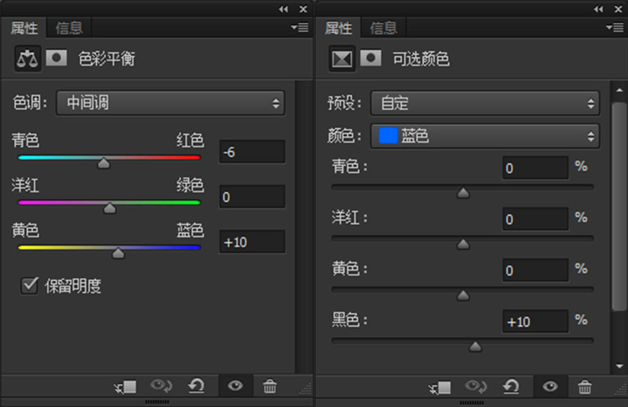Click the Color Balance scales adjustment icon
Image resolution: width=628 pixels, height=407 pixels.
[27, 59]
